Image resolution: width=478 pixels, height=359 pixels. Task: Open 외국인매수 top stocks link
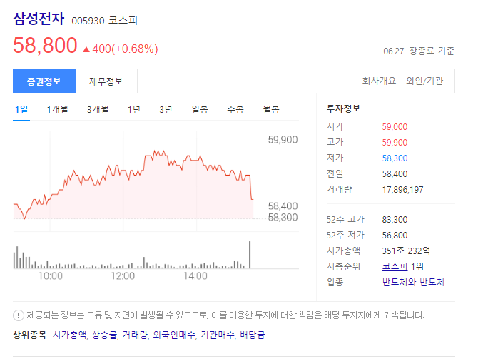[x=174, y=335]
